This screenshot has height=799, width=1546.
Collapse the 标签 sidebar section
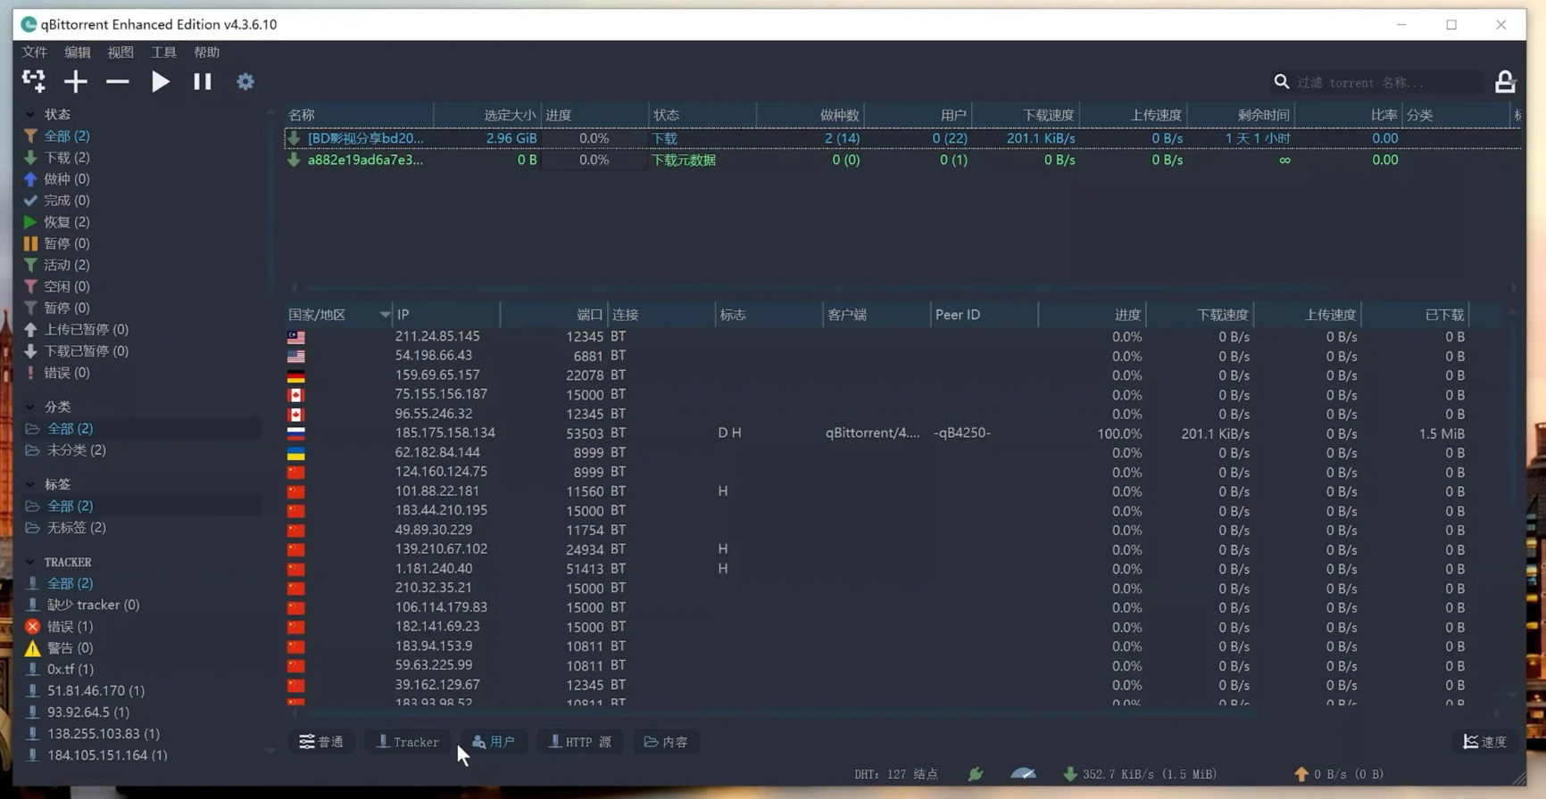(x=30, y=484)
